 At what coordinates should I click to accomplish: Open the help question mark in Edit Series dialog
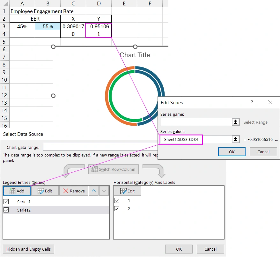252,102
